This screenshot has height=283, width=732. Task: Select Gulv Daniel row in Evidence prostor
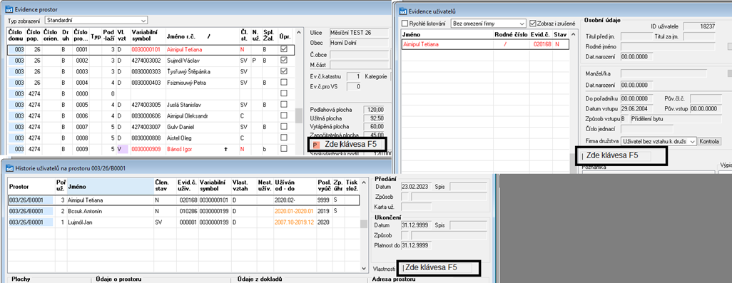point(151,127)
